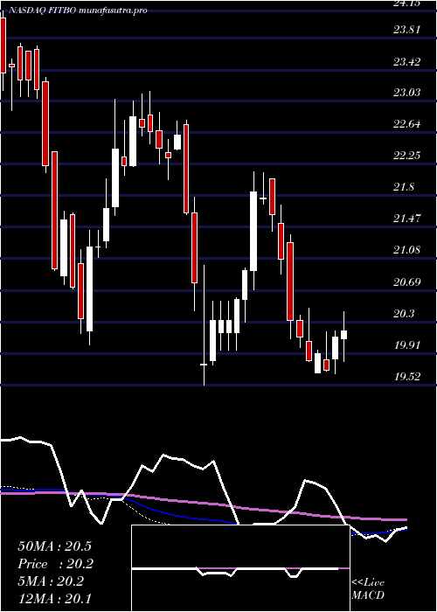The image size is (437, 612).
Task: Click the 12MA : 20.1 readout
Action: click(x=54, y=598)
